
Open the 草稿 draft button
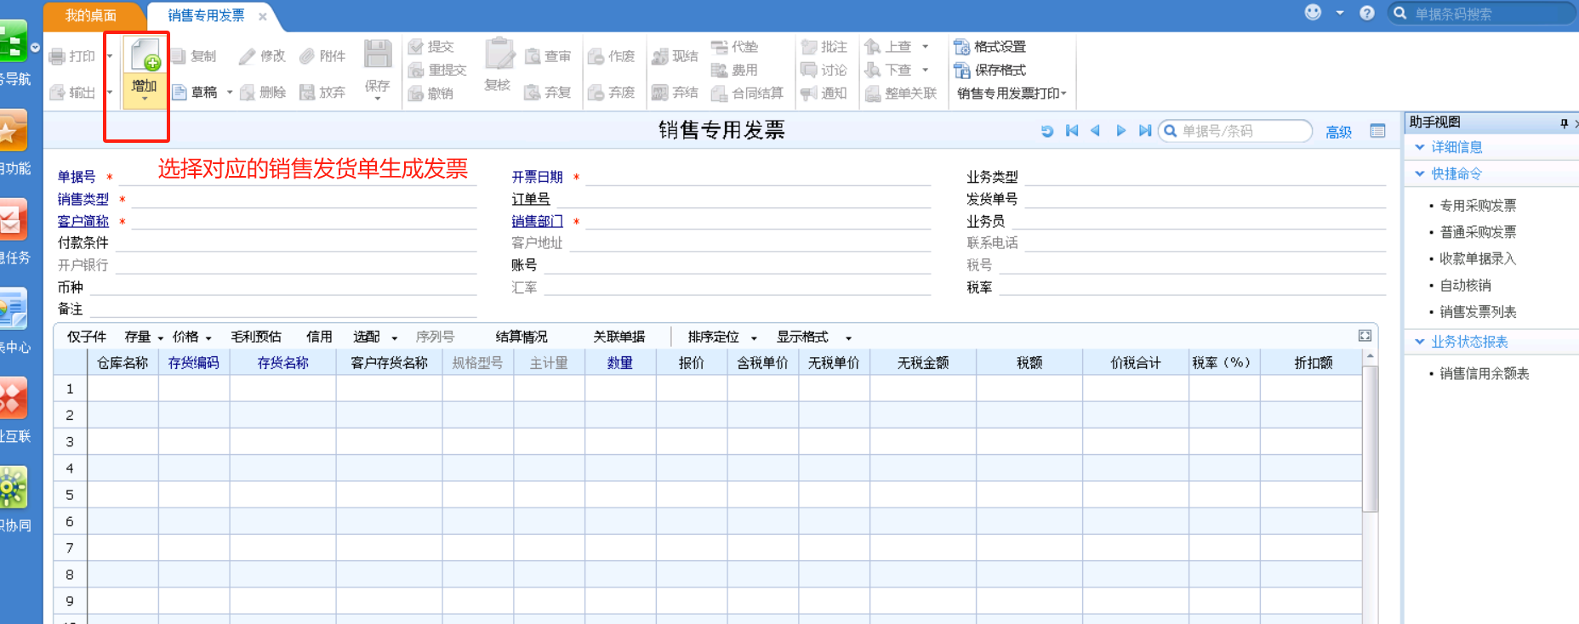click(x=195, y=93)
